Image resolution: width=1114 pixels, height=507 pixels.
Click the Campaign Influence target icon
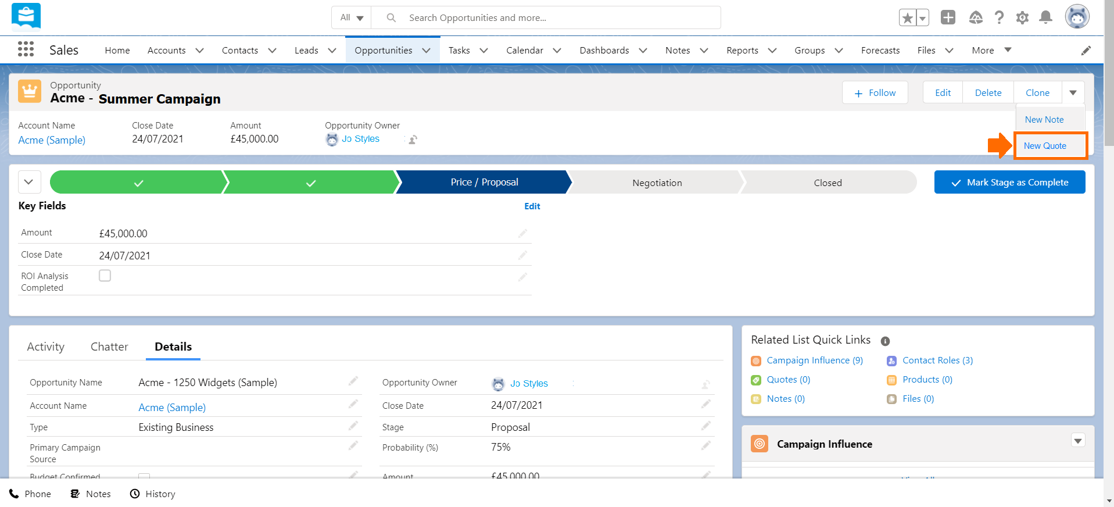(760, 444)
